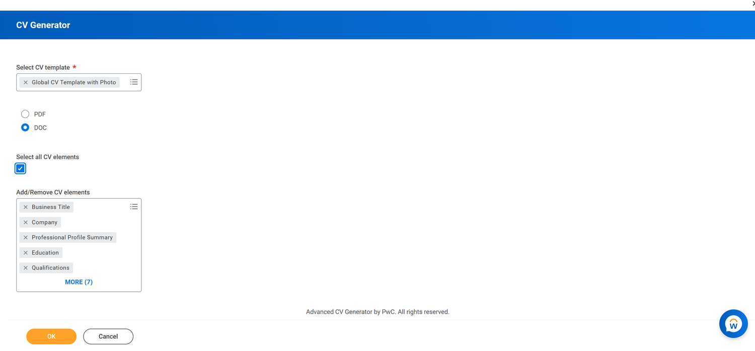This screenshot has width=755, height=351.
Task: Uncheck the Select all CV elements checkbox
Action: pyautogui.click(x=20, y=168)
